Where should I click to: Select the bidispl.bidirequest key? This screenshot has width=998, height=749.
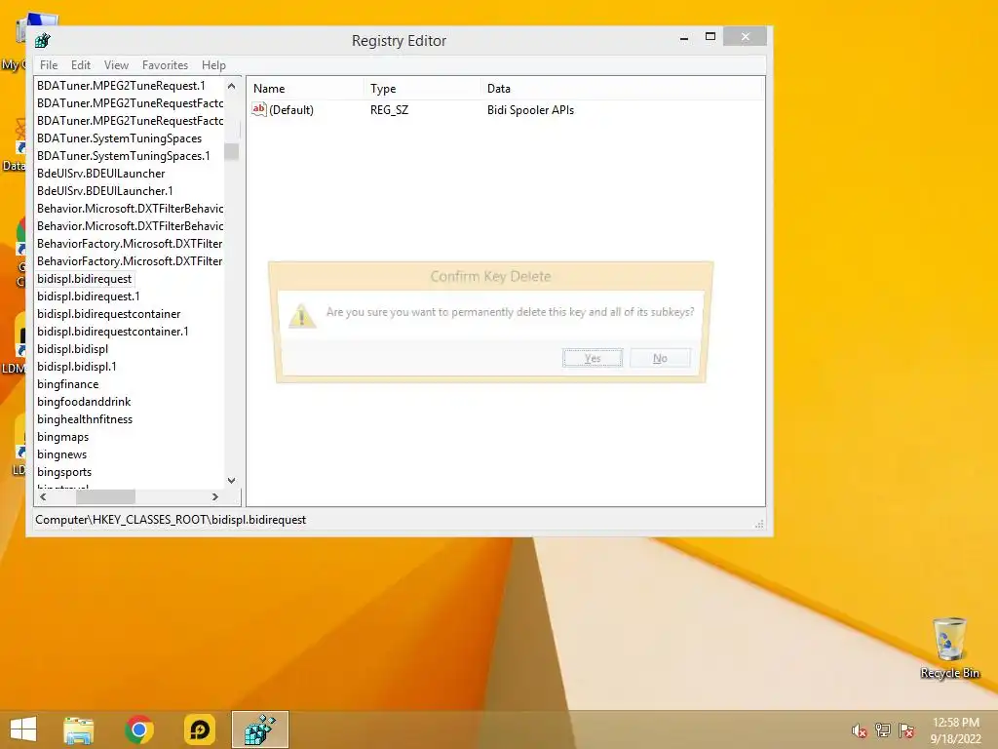(x=84, y=279)
